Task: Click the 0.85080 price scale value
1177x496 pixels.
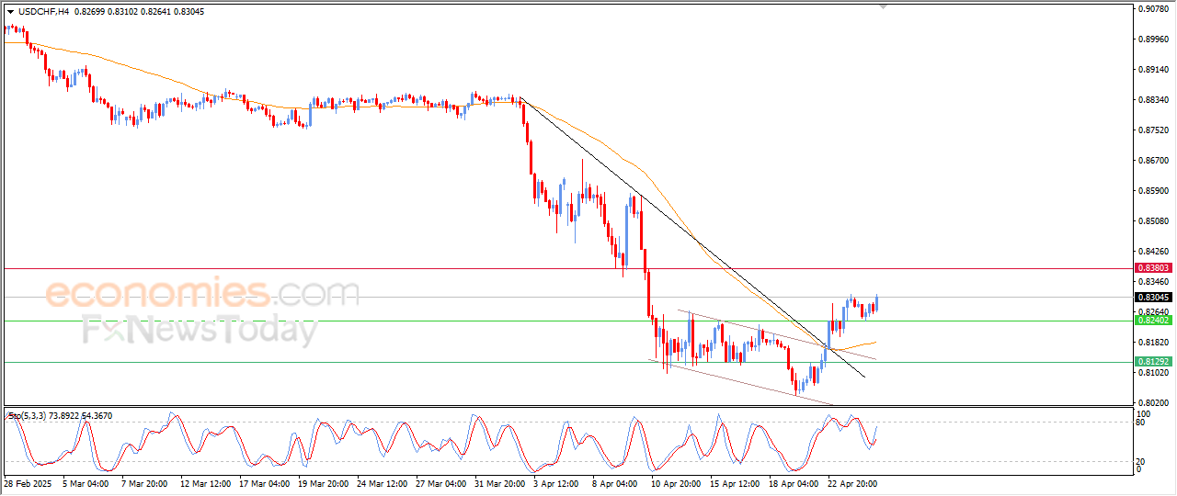Action: [1154, 221]
